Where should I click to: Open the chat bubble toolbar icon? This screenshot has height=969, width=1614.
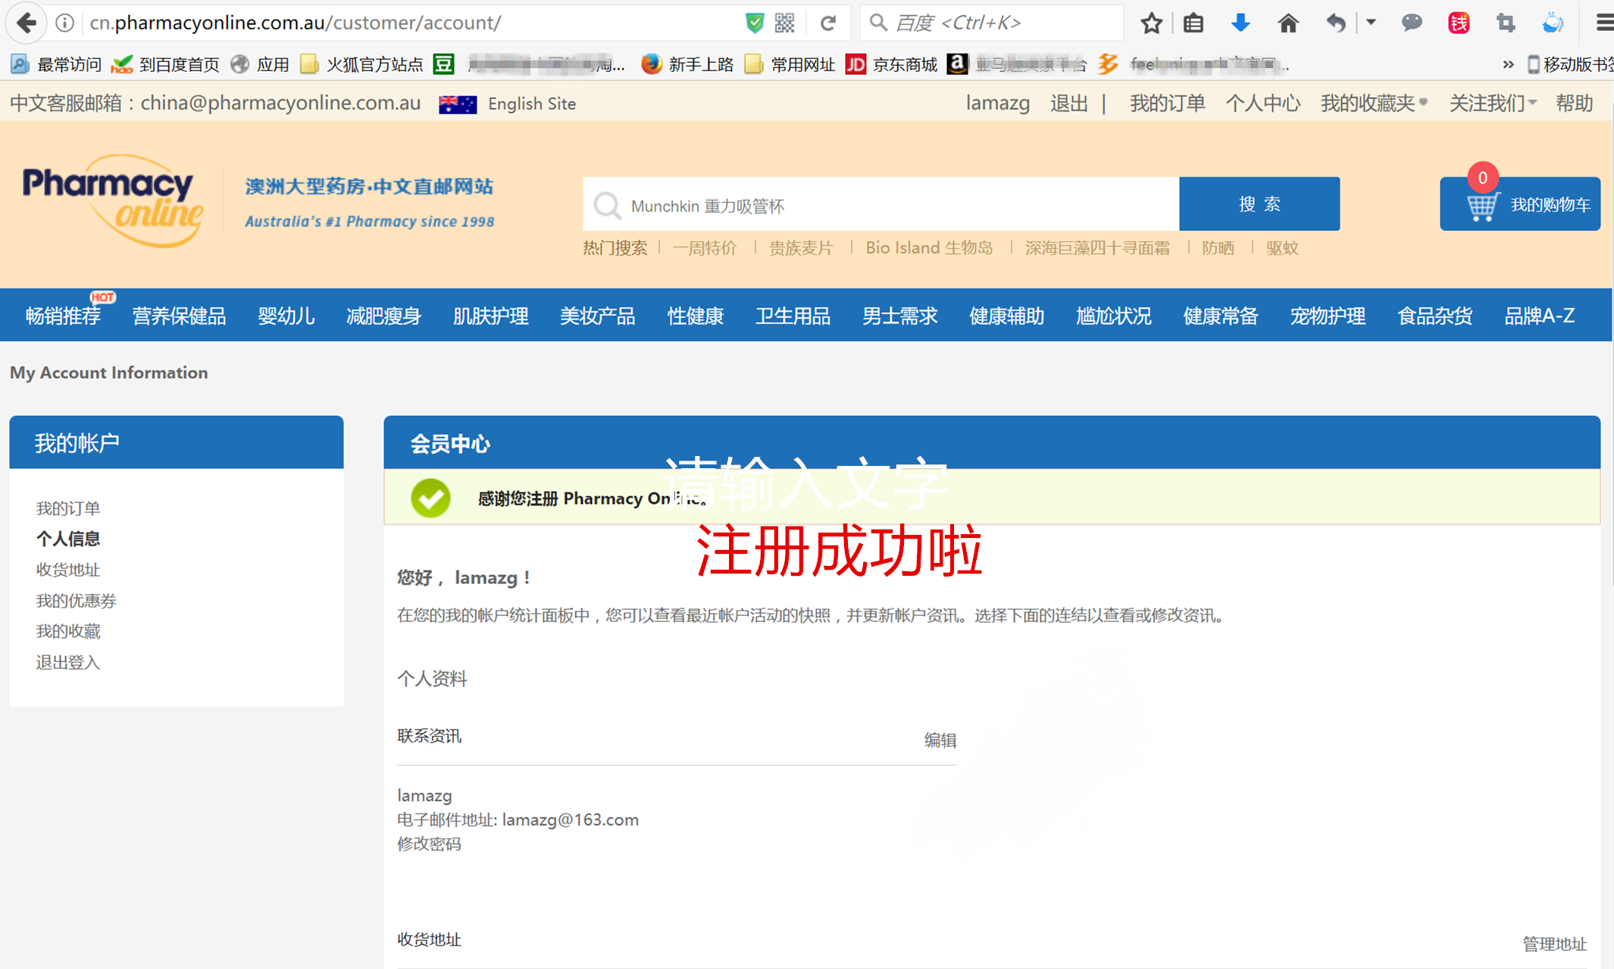[x=1412, y=23]
